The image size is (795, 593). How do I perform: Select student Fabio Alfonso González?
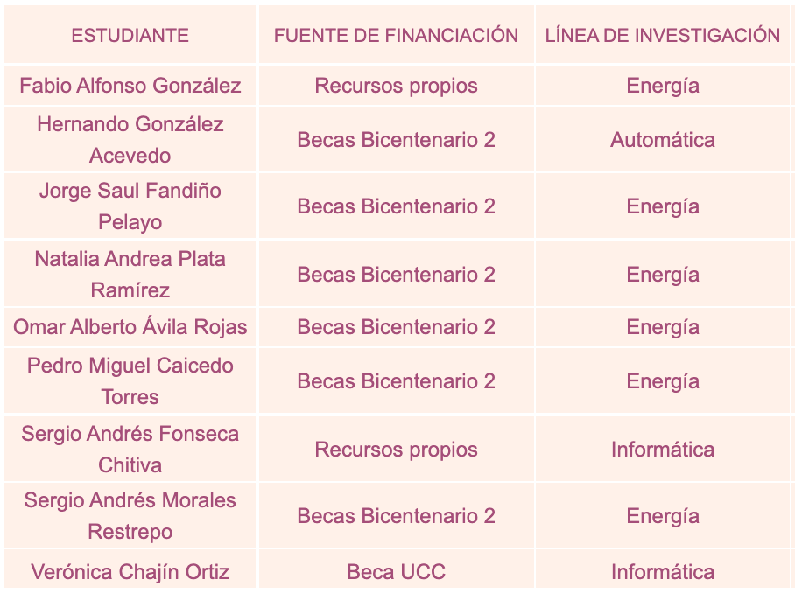click(x=130, y=86)
